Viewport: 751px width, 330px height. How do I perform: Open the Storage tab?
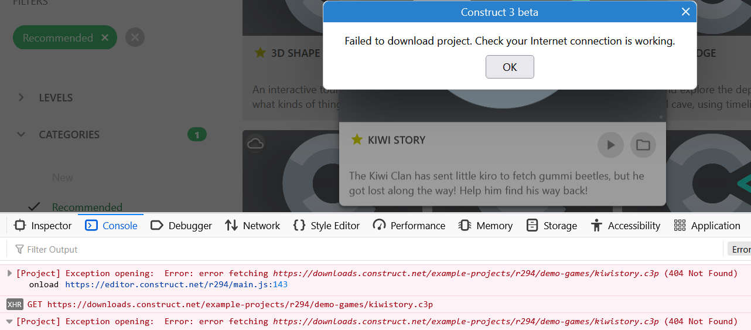(551, 226)
